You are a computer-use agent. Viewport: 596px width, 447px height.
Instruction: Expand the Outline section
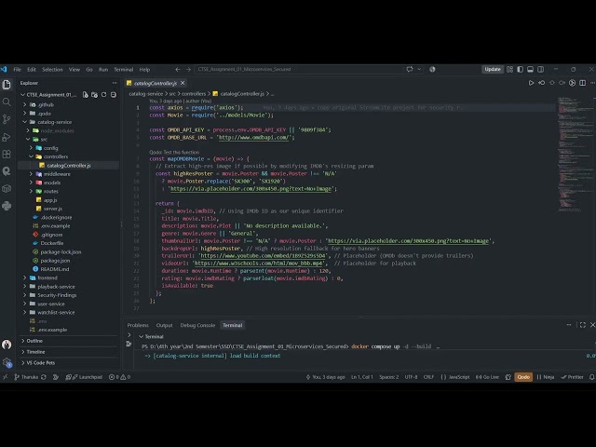point(34,341)
